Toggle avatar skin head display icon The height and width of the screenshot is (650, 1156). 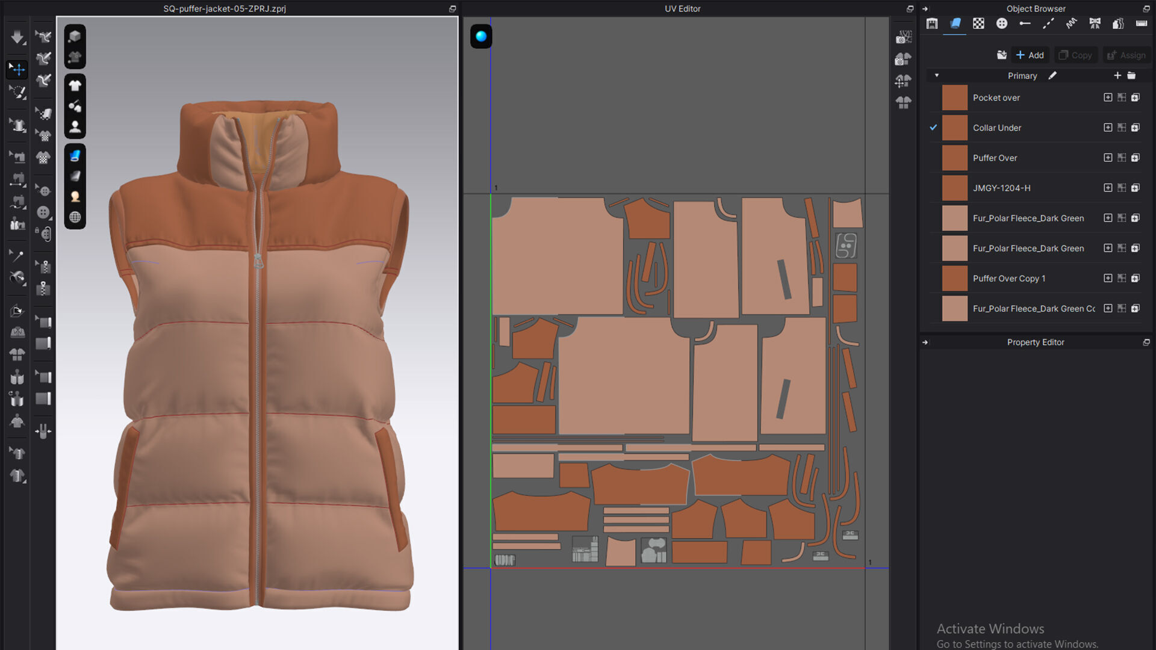(x=75, y=196)
